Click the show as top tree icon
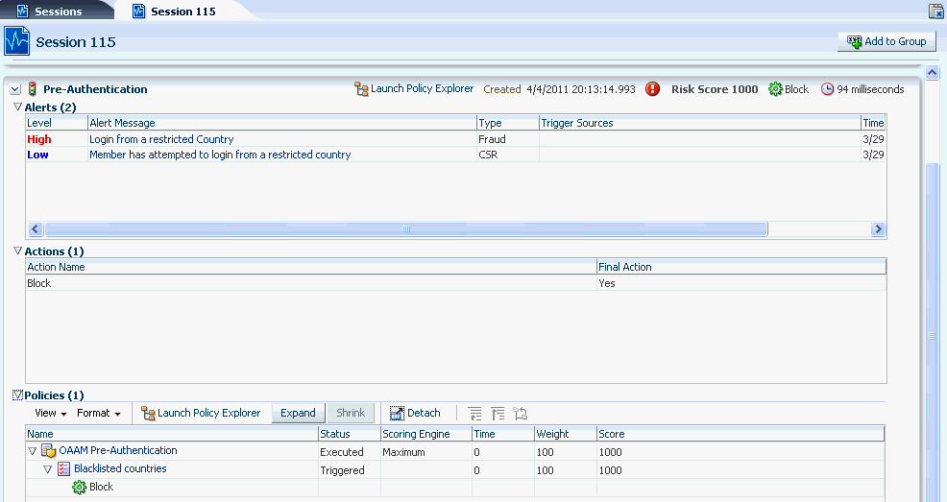This screenshot has width=947, height=502. [520, 414]
